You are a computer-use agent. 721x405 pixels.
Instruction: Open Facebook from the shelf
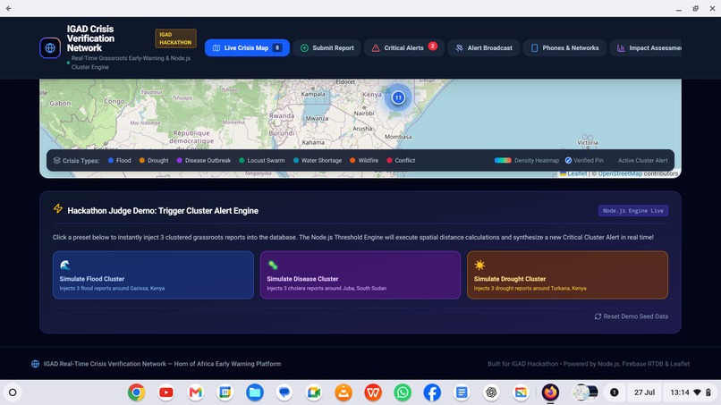point(432,392)
